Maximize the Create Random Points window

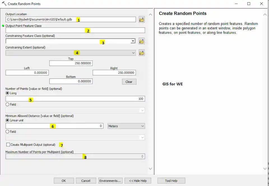coord(249,4)
